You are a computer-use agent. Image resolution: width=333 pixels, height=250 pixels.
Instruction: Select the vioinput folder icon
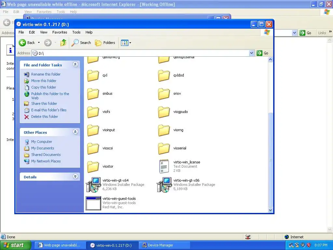pos(93,130)
